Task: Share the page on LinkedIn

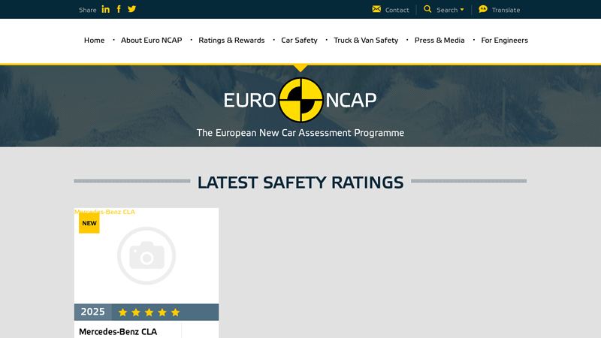Action: tap(105, 9)
